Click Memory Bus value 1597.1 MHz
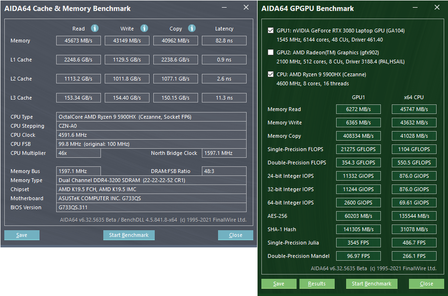Screen dimensions: 448x296 tap(78, 171)
